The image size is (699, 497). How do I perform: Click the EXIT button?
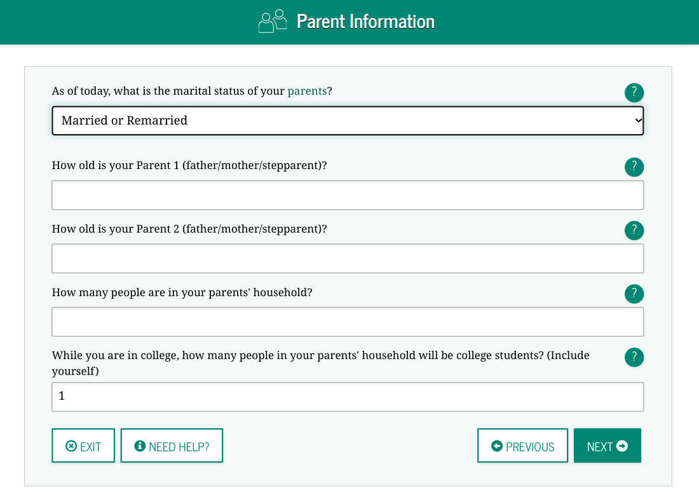pyautogui.click(x=83, y=446)
